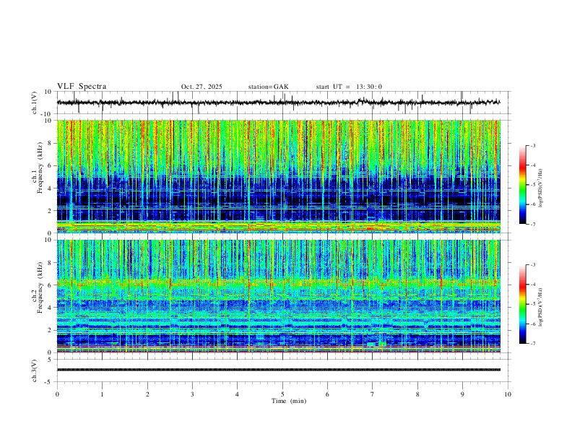Click the "6" kHz tick on ch.1 spectrogram axis
This screenshot has width=572, height=442.
click(x=51, y=165)
